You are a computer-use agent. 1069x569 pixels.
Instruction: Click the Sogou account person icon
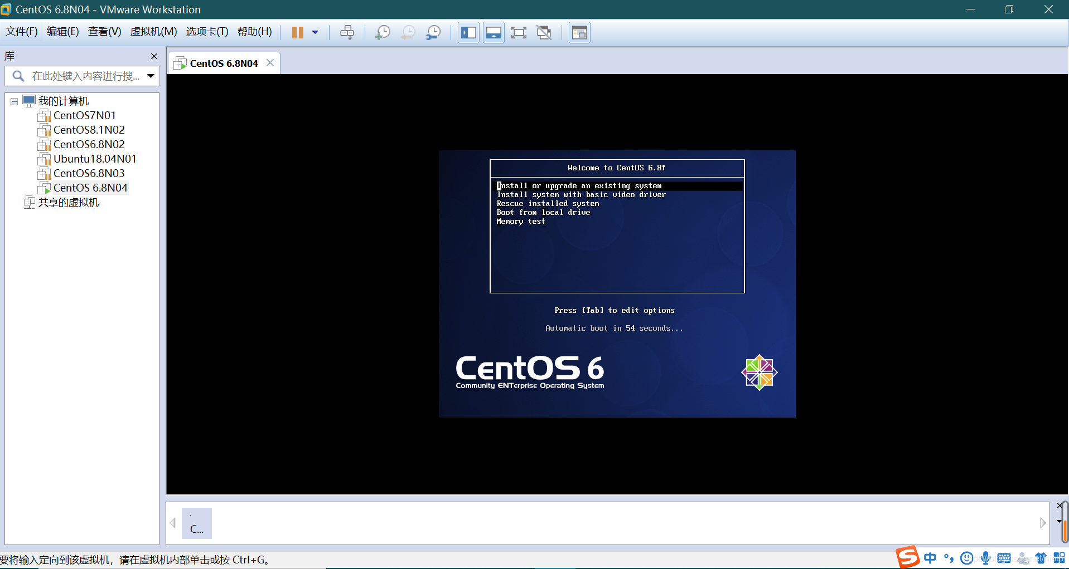[1023, 558]
